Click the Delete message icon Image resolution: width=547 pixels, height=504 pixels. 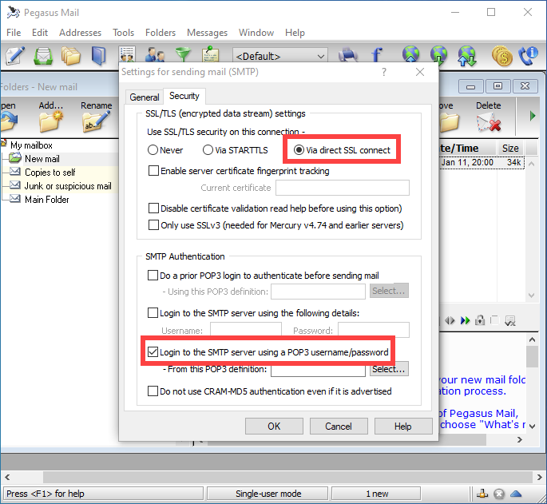pyautogui.click(x=489, y=123)
